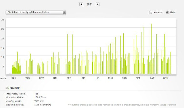Click the 9601 min value
Viewport: 184px width, 108px height.
click(39, 101)
